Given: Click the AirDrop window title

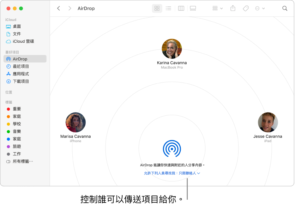Looking at the screenshot, I should (x=86, y=9).
